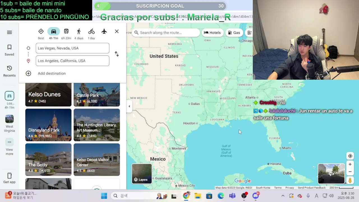The image size is (359, 202).
Task: Click the Add destination label
Action: pyautogui.click(x=52, y=74)
